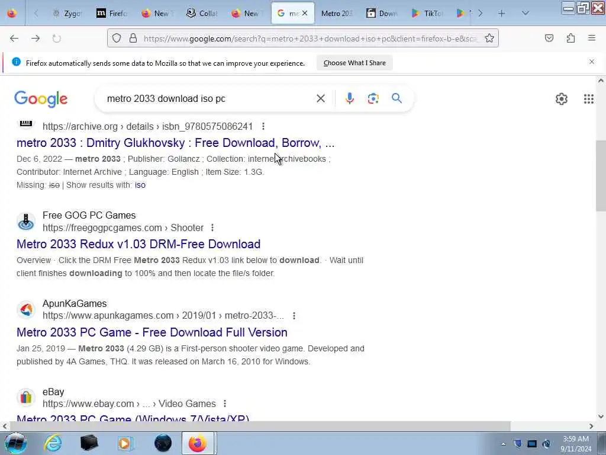The height and width of the screenshot is (455, 606).
Task: Click the eBay site favicon
Action: [26, 398]
